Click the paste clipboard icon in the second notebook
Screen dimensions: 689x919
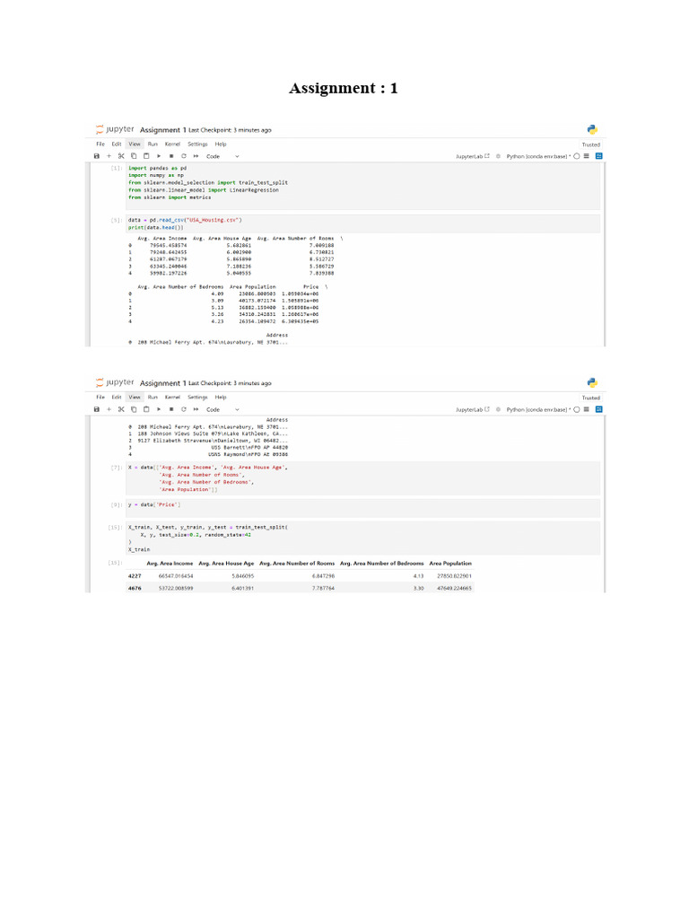146,409
